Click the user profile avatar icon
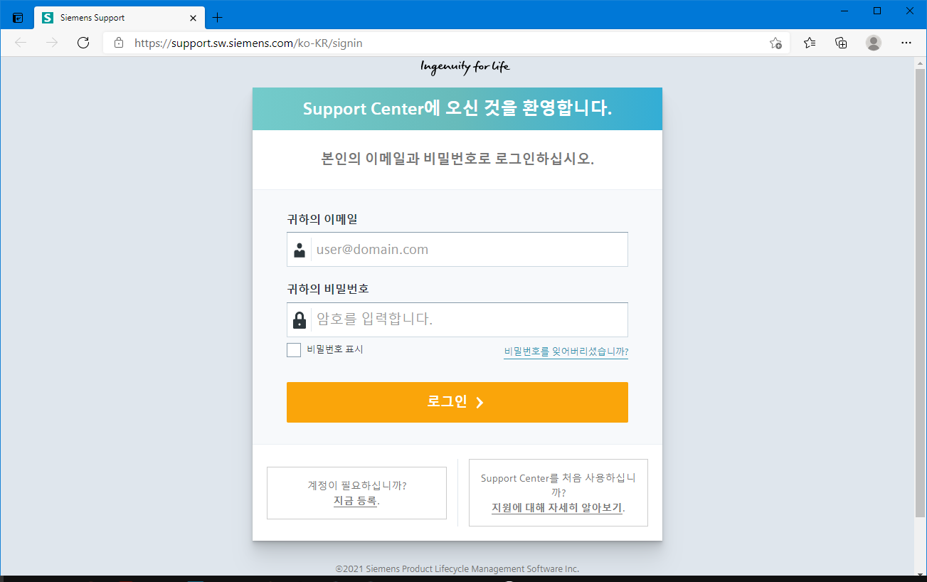The image size is (927, 582). (x=874, y=43)
